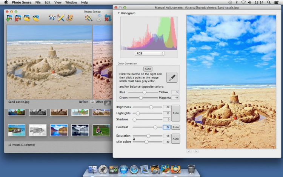
Task: Click the eyes preview toolbar icon
Action: (x=52, y=18)
